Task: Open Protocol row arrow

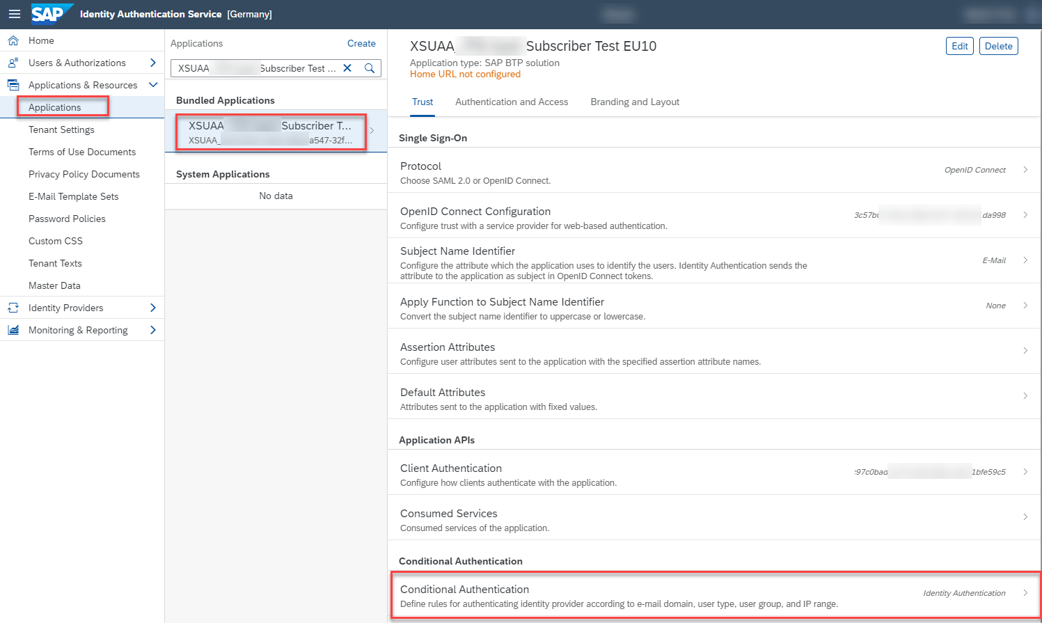Action: [x=1025, y=170]
